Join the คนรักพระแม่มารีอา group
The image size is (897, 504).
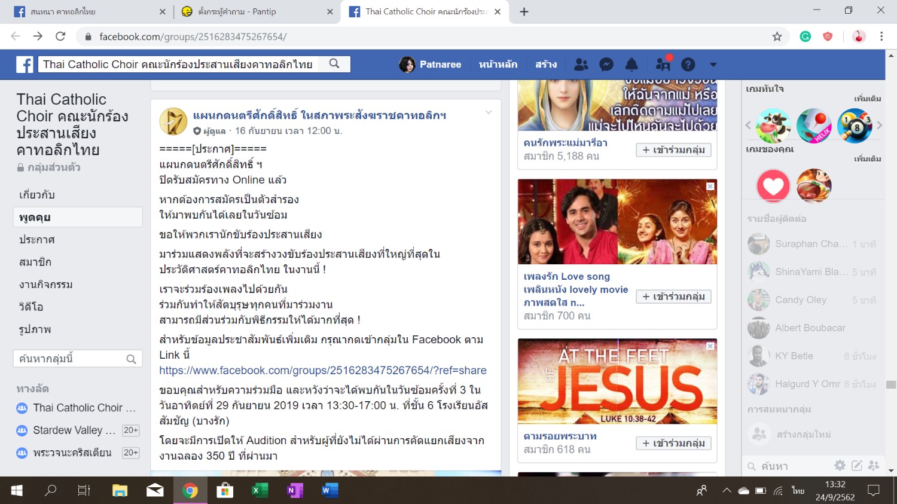(x=673, y=150)
